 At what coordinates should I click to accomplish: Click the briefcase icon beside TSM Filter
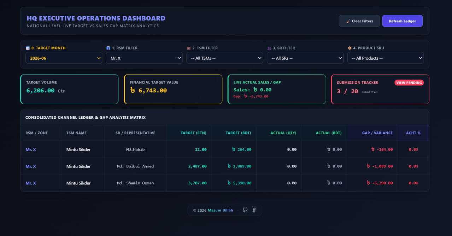point(189,48)
